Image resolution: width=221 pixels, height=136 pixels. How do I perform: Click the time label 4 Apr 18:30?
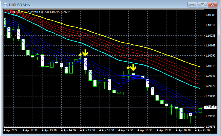click(x=145, y=130)
